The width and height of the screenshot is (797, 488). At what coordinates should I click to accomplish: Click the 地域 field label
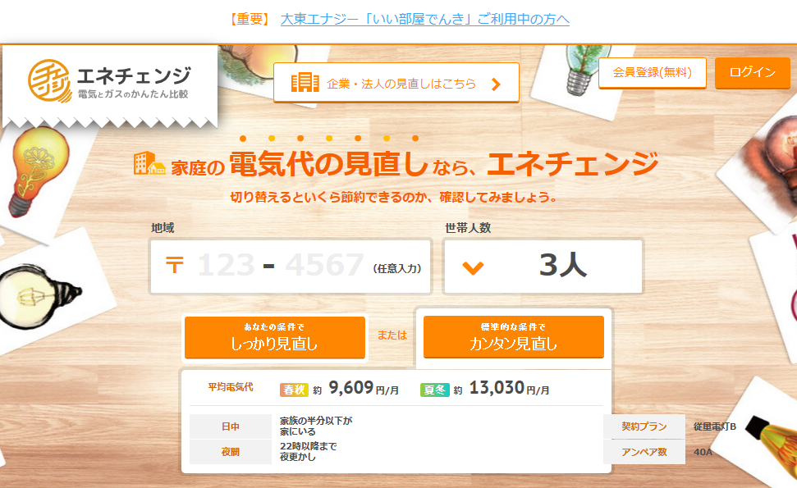[163, 228]
